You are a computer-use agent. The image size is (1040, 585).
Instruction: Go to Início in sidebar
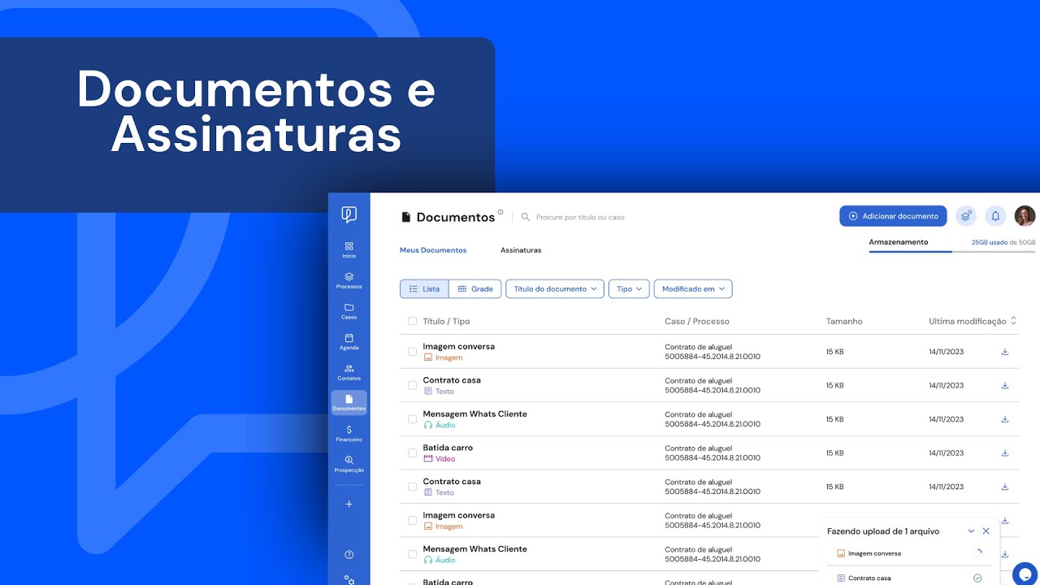[x=349, y=249]
